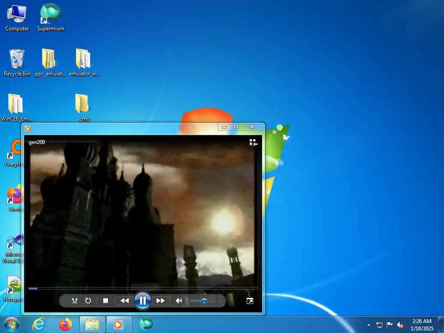
Task: Click the network tray icon
Action: [x=379, y=325]
